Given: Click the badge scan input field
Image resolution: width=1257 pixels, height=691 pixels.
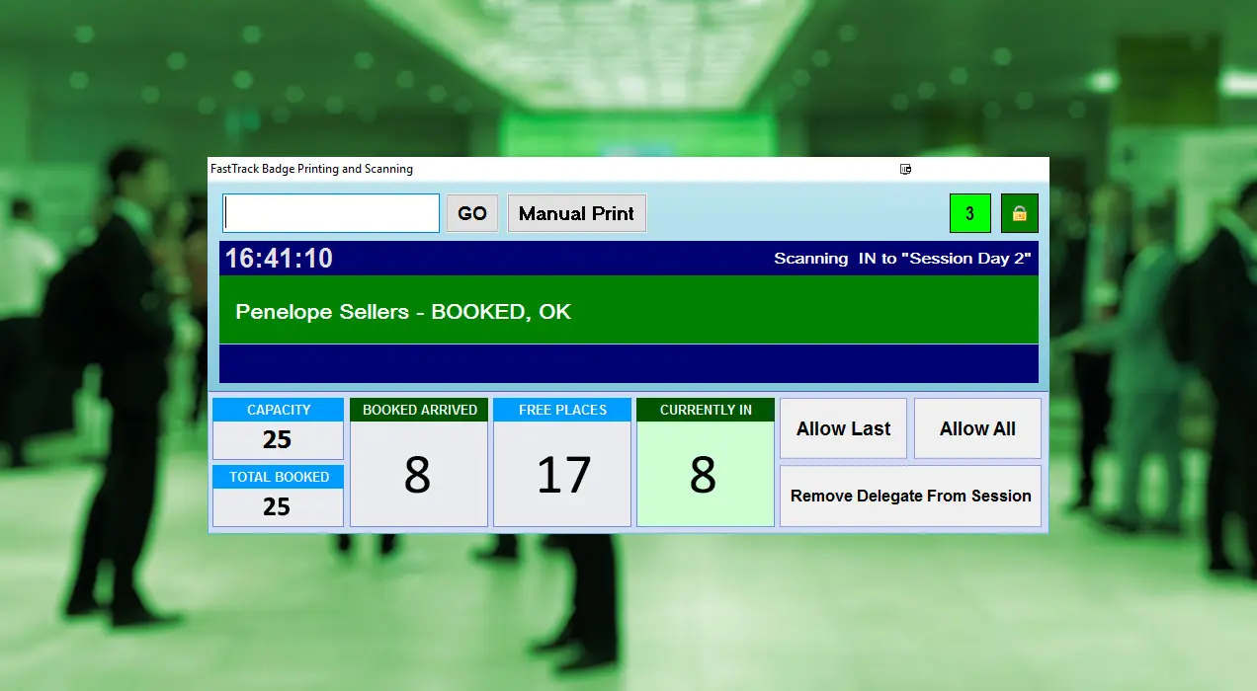Looking at the screenshot, I should click(x=330, y=212).
